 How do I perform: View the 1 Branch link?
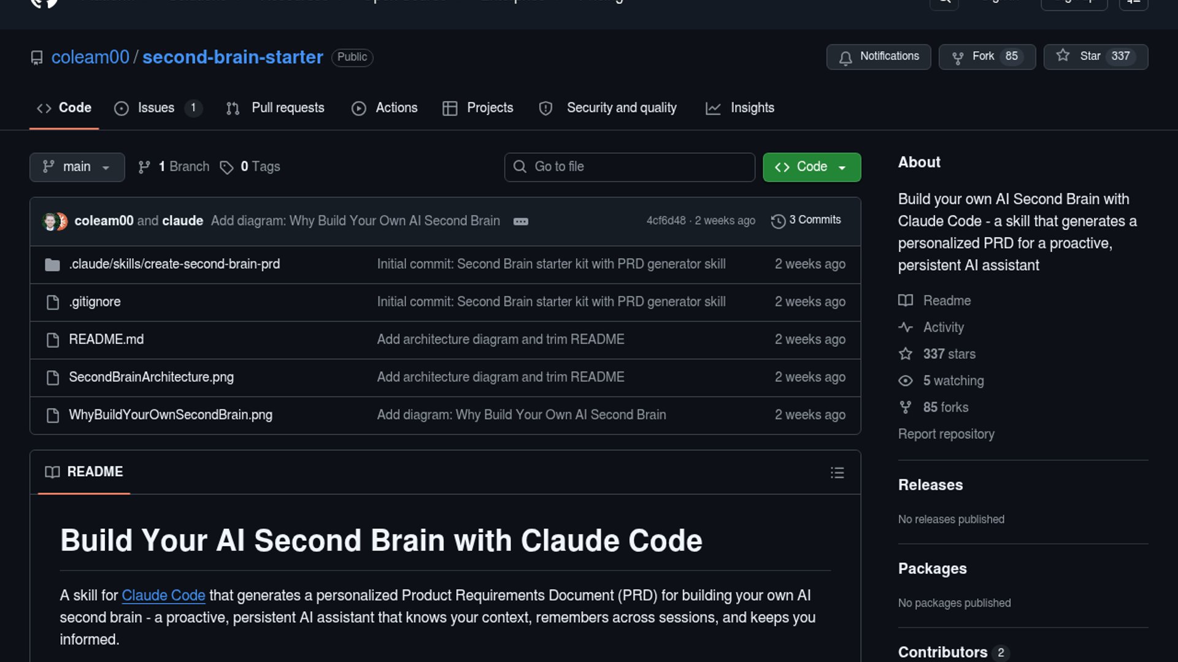pyautogui.click(x=174, y=167)
